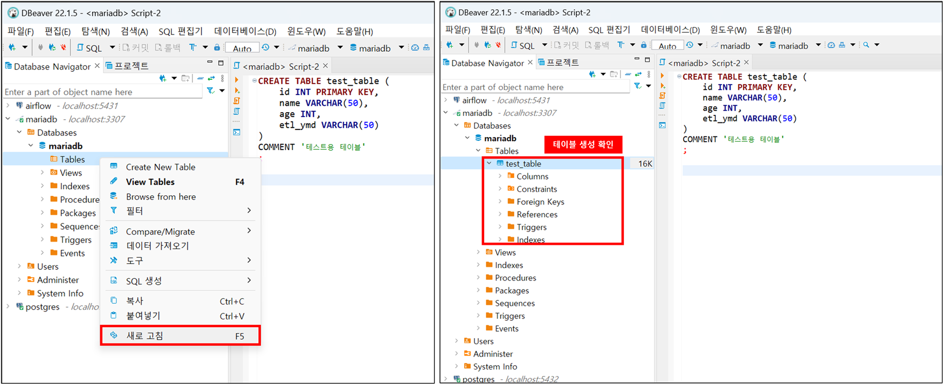Select System Info node in the right window tree
Screen dimensions: 944x384
490,366
